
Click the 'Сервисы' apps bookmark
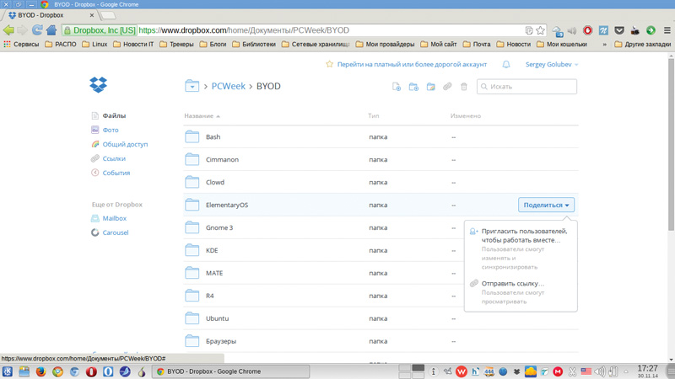[x=21, y=45]
